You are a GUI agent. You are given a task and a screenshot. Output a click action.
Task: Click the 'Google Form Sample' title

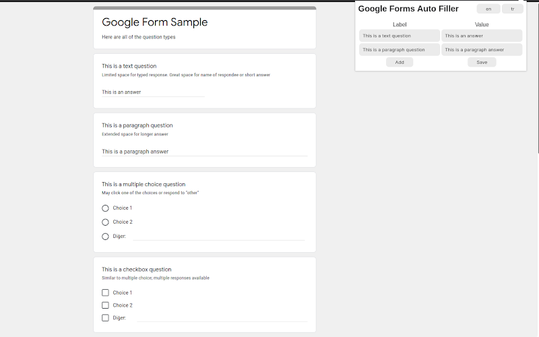pos(155,22)
